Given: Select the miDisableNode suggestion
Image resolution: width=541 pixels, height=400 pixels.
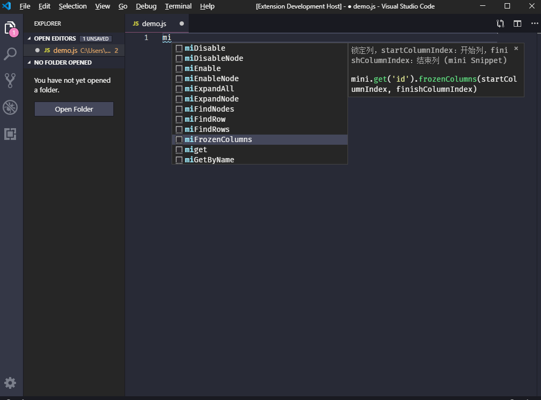Looking at the screenshot, I should 259,58.
